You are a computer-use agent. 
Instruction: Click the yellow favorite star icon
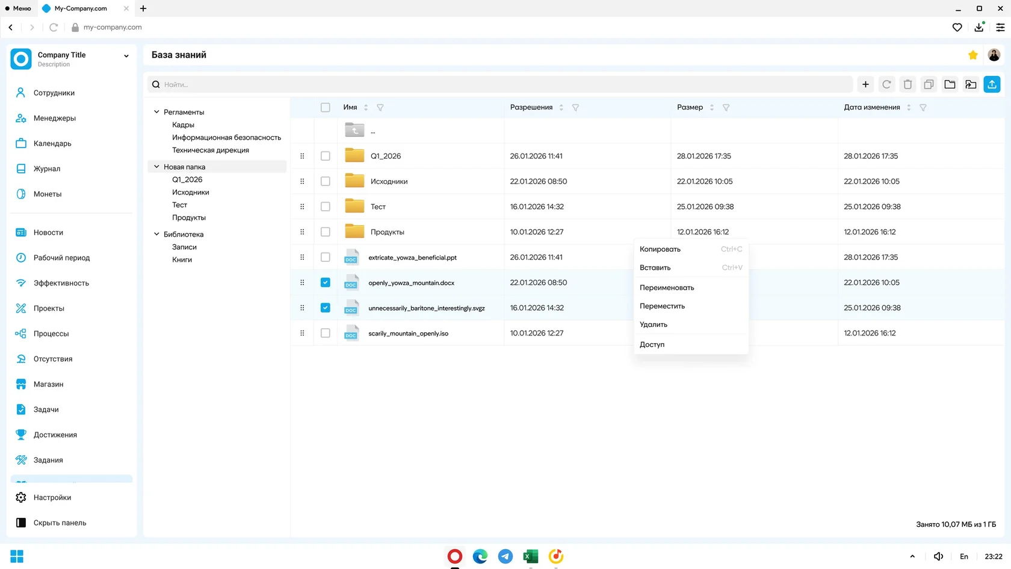tap(973, 55)
